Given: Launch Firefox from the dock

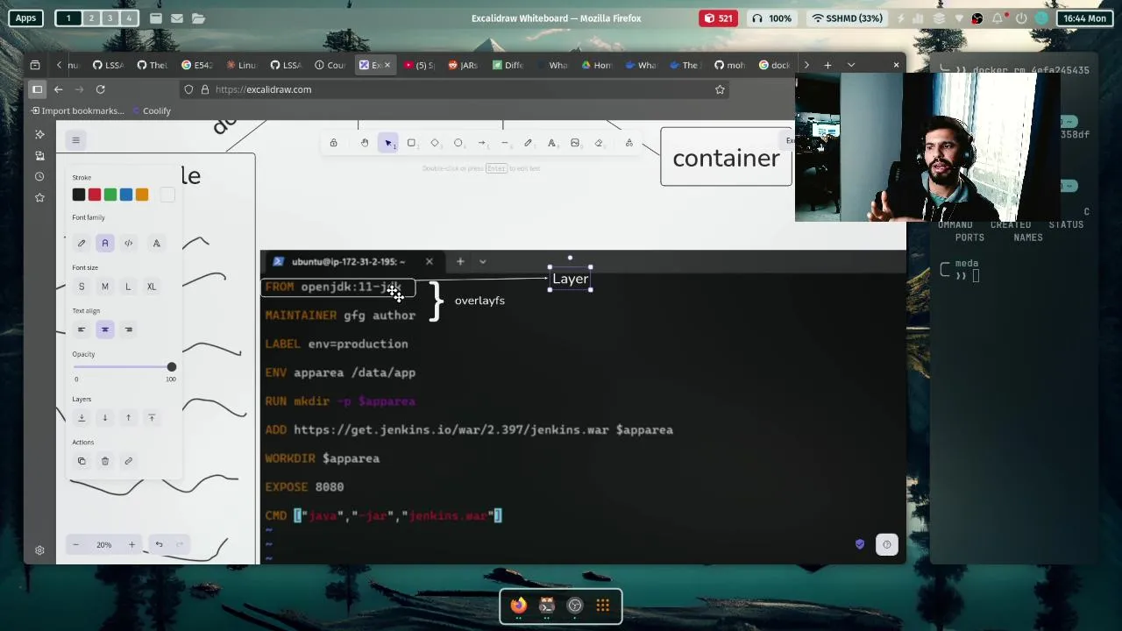Looking at the screenshot, I should [x=518, y=605].
